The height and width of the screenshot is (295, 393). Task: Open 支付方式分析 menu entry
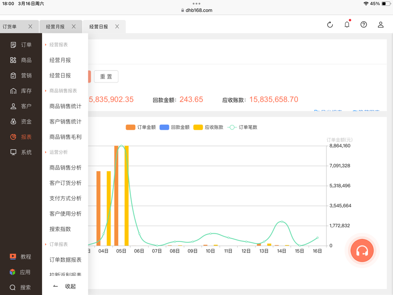[x=65, y=198]
